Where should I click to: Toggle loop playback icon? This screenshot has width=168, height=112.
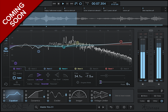(80, 4)
